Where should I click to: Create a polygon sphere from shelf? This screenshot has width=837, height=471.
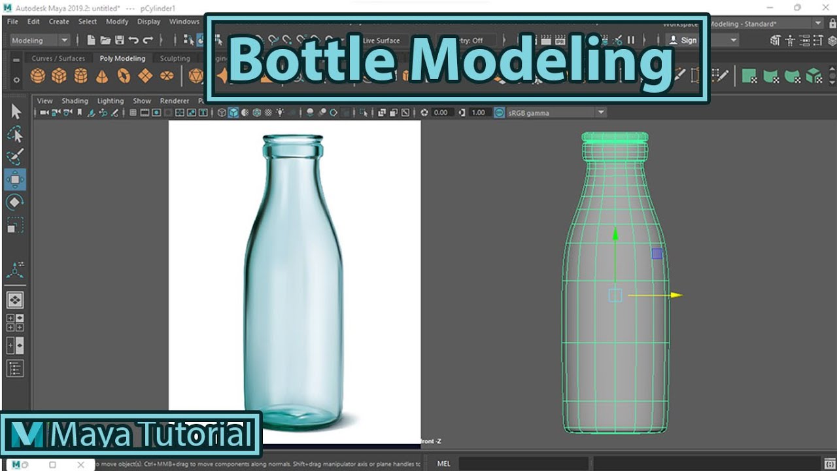coord(38,76)
